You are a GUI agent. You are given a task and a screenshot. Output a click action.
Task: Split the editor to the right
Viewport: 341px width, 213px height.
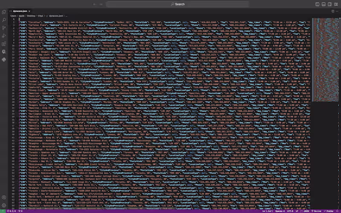(333, 11)
